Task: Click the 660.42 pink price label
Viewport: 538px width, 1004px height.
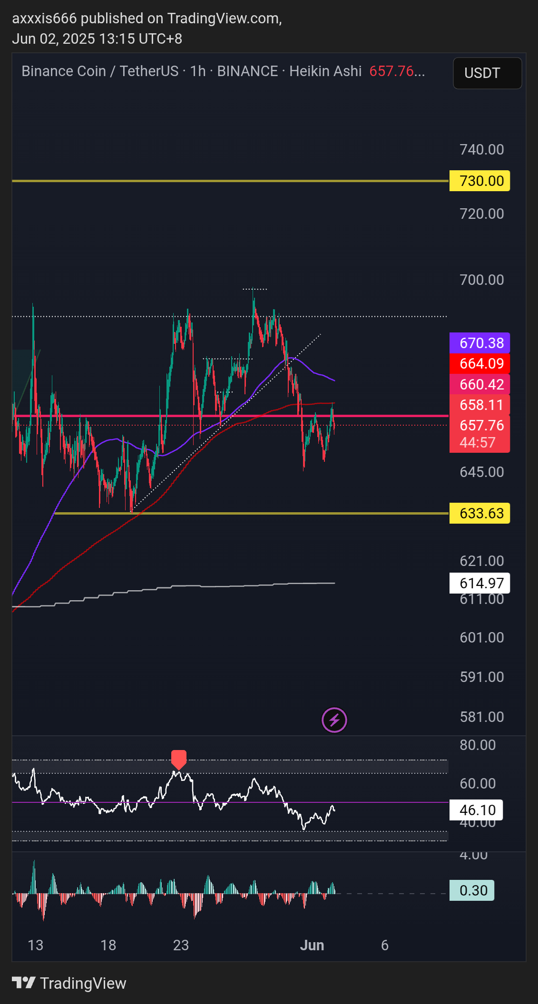Action: (479, 384)
